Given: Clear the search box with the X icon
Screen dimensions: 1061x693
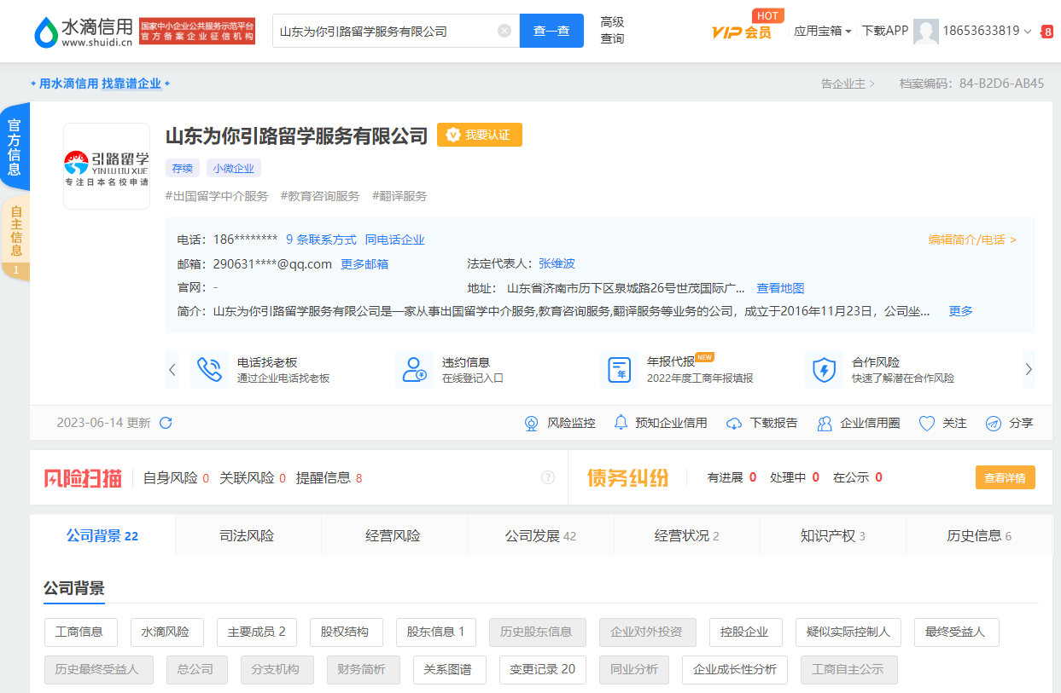Looking at the screenshot, I should [504, 31].
